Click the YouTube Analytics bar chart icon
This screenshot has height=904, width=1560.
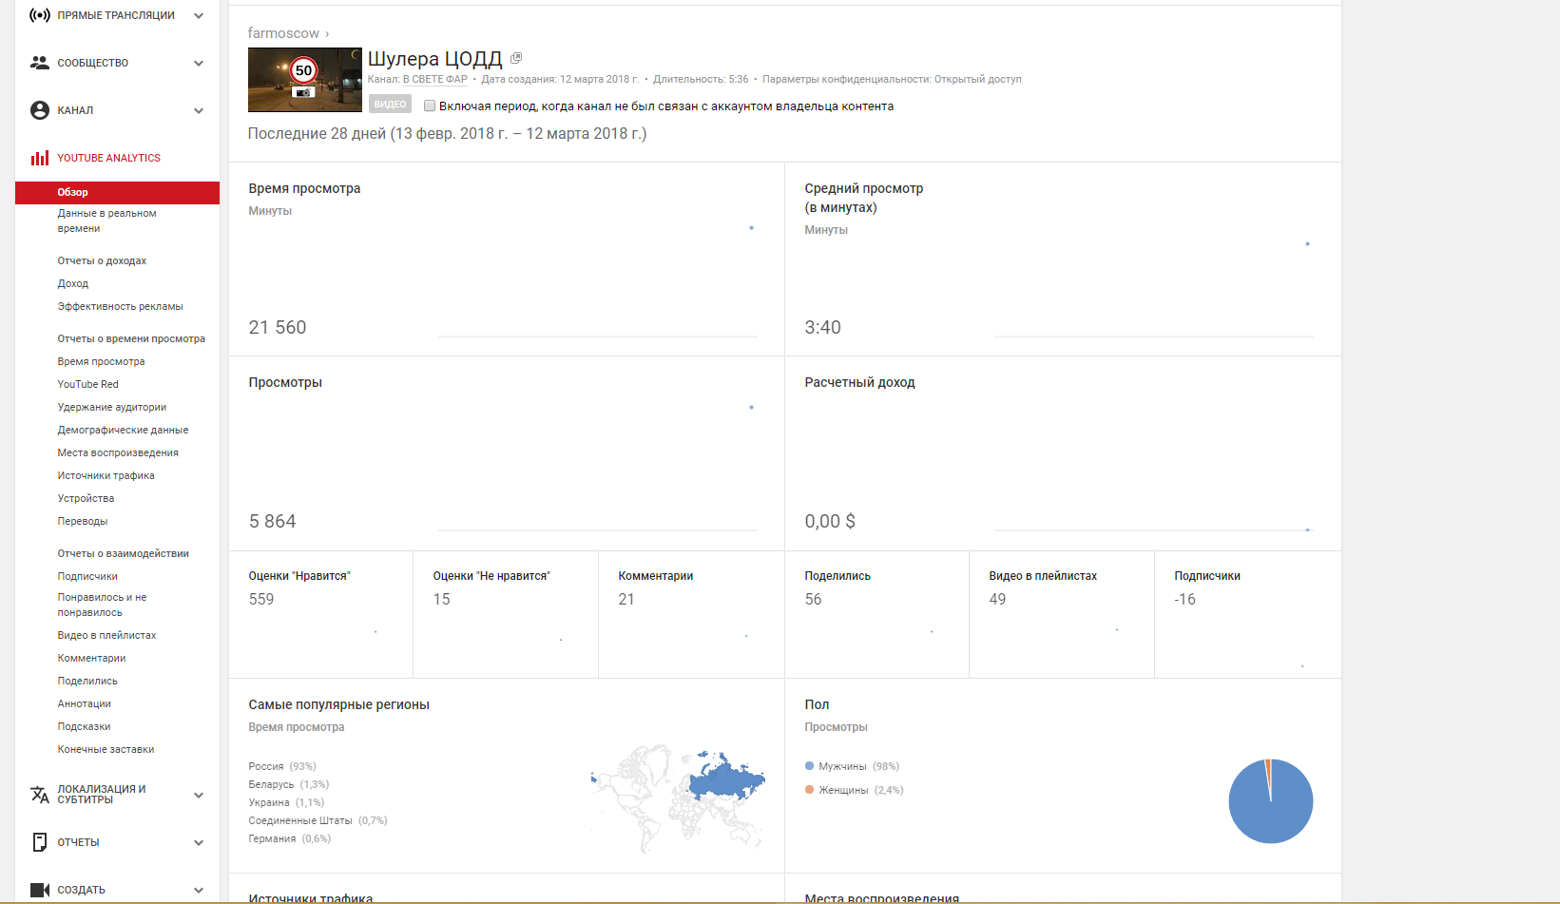(40, 158)
